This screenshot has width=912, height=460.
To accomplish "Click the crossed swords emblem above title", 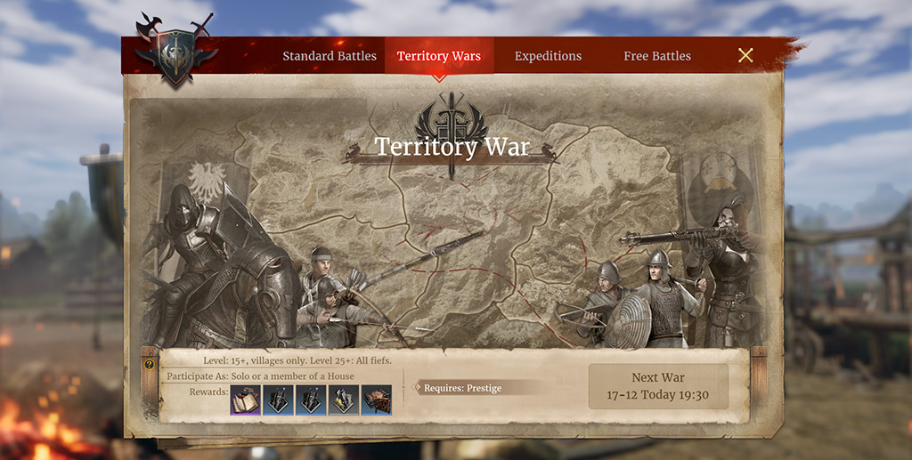I will tap(452, 119).
